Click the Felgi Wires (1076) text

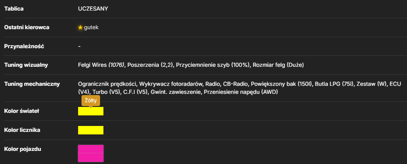coord(102,65)
